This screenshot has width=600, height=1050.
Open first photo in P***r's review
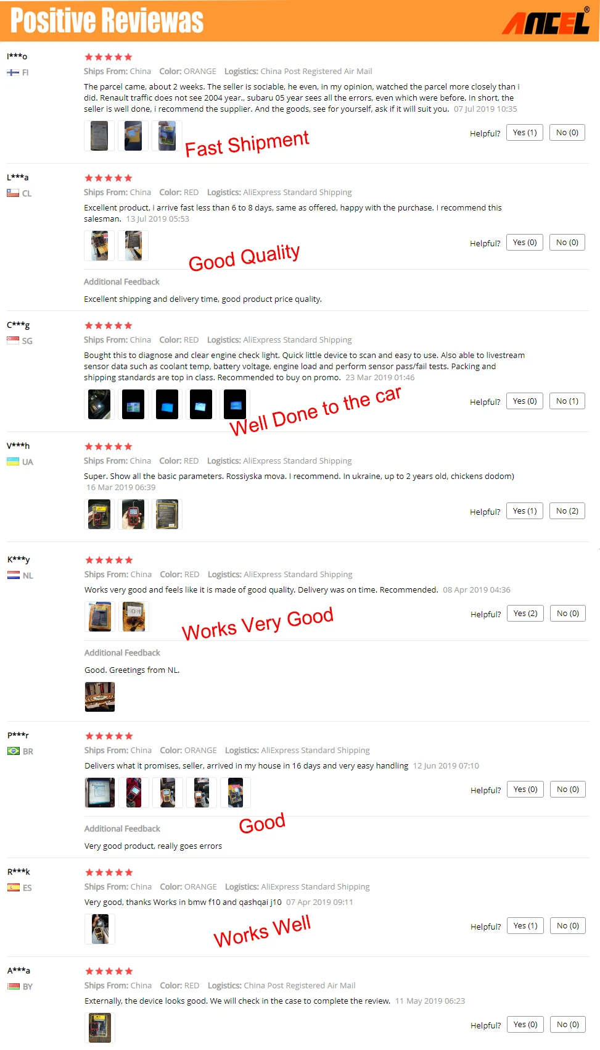coord(100,793)
